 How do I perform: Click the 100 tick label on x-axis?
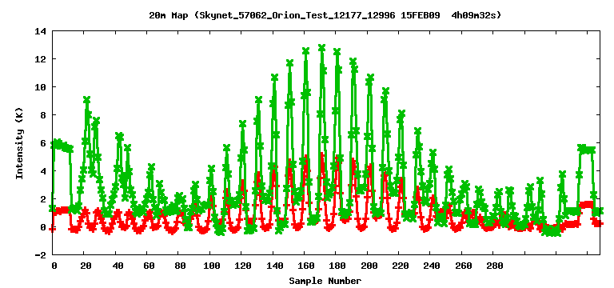coord(211,266)
